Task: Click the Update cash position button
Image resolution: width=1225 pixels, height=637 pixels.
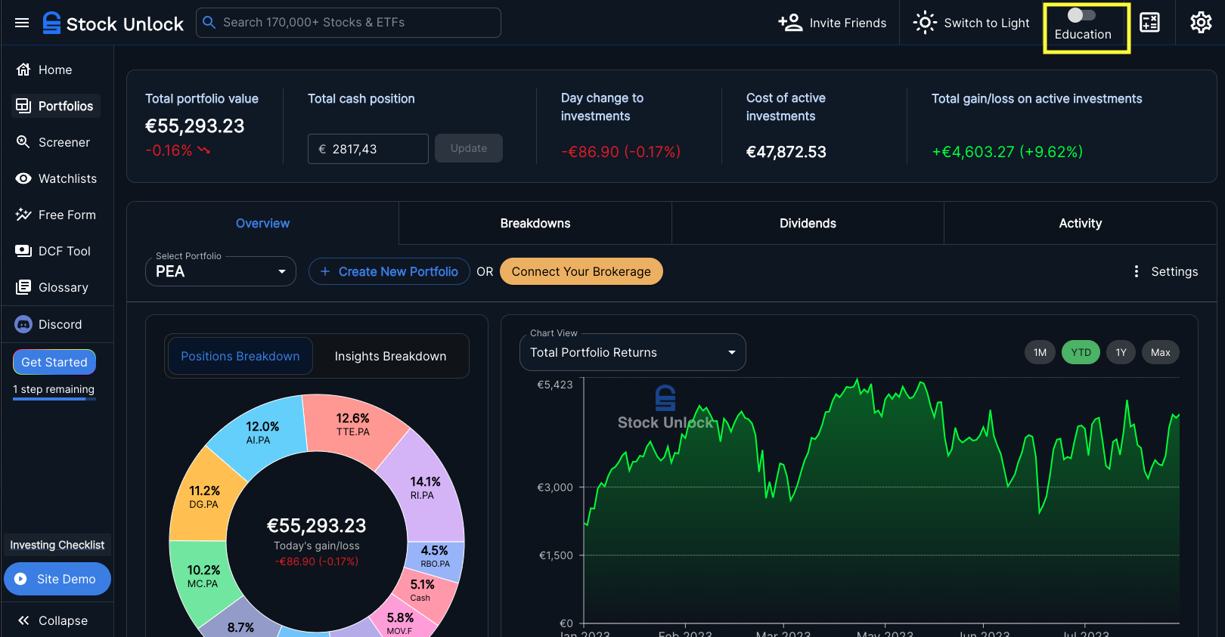Action: (x=469, y=148)
